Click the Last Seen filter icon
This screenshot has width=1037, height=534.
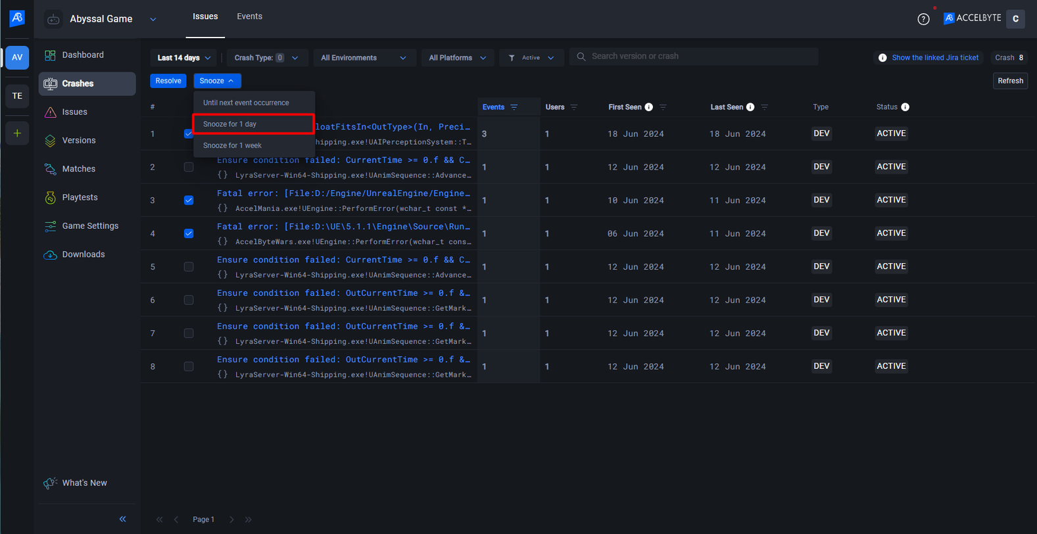click(764, 107)
